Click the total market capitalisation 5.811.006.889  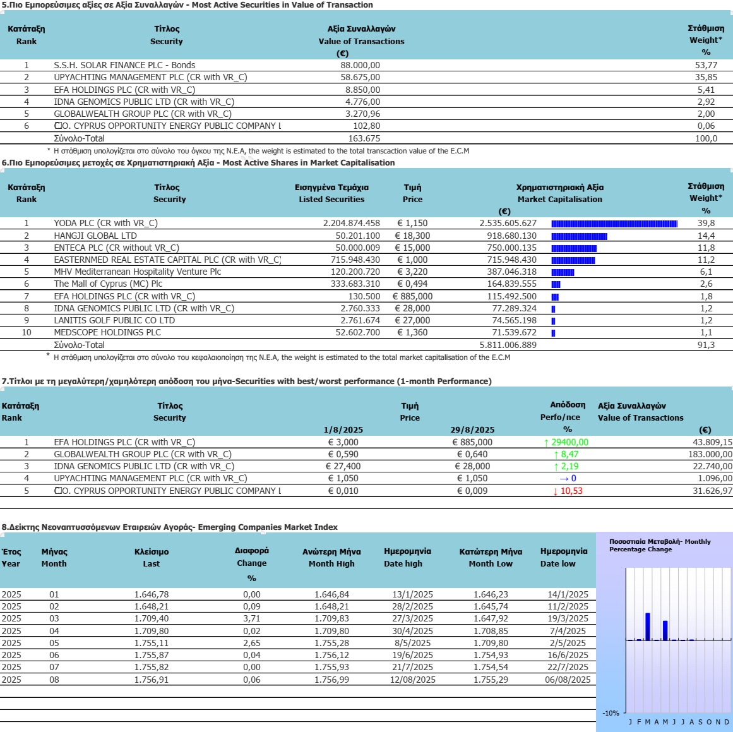(508, 345)
